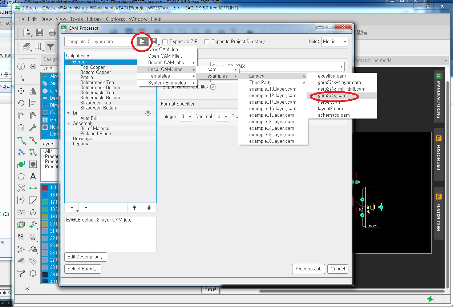Open the Gerber RS-274X format dropdown
453x307 pixels.
click(x=277, y=67)
